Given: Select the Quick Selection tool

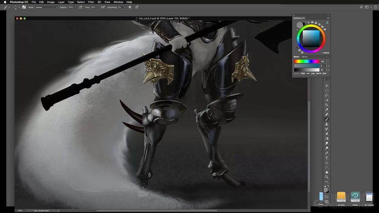Looking at the screenshot, I should tap(327, 100).
